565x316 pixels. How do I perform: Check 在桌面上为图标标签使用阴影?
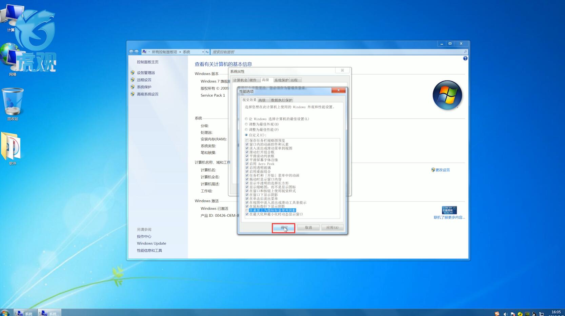pyautogui.click(x=247, y=211)
